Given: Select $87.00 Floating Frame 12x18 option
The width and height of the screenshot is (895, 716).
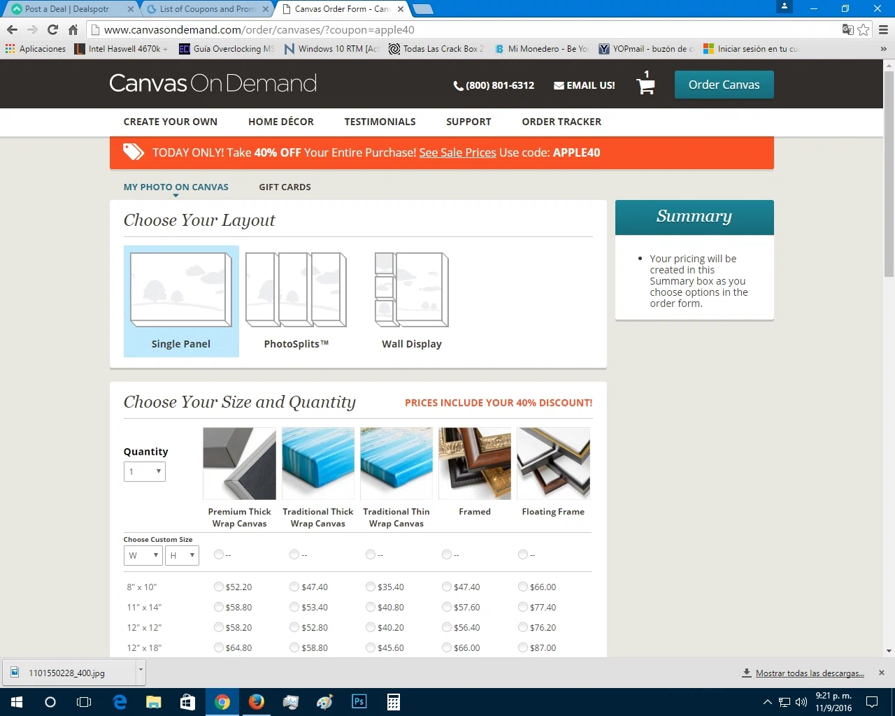Looking at the screenshot, I should [x=523, y=648].
